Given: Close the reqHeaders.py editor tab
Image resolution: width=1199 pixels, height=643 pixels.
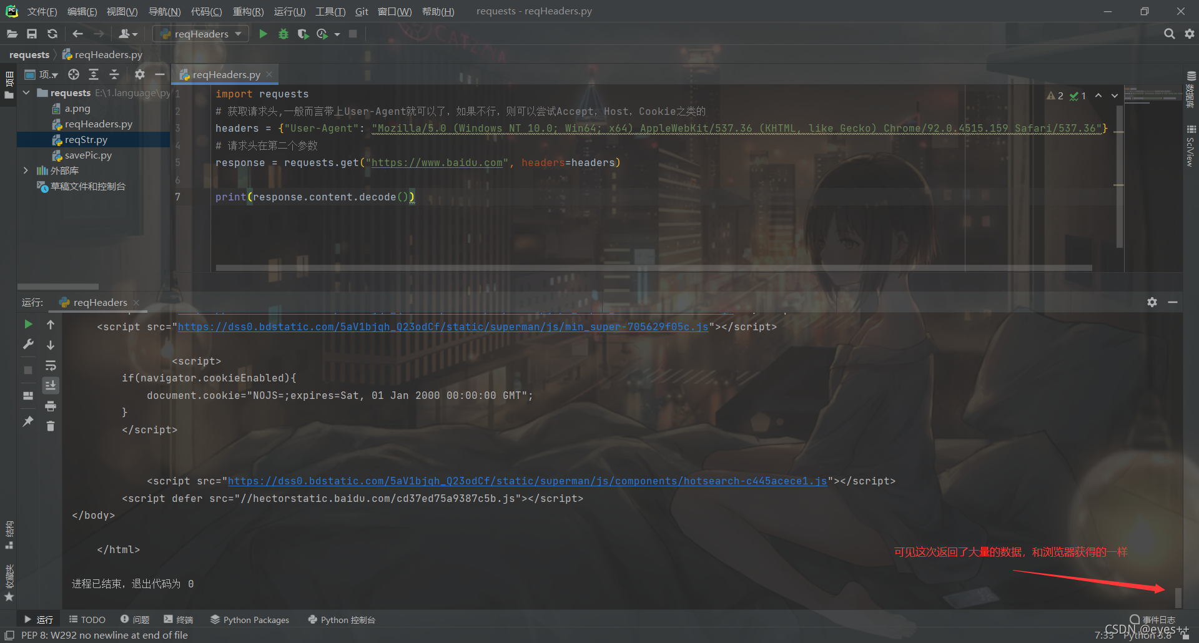Looking at the screenshot, I should (269, 74).
